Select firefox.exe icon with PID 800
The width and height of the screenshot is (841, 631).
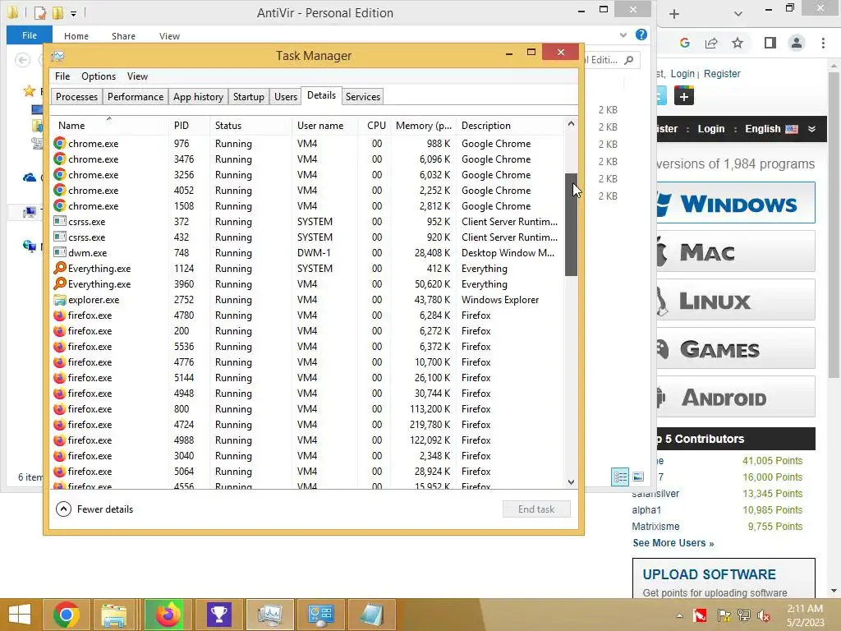59,409
